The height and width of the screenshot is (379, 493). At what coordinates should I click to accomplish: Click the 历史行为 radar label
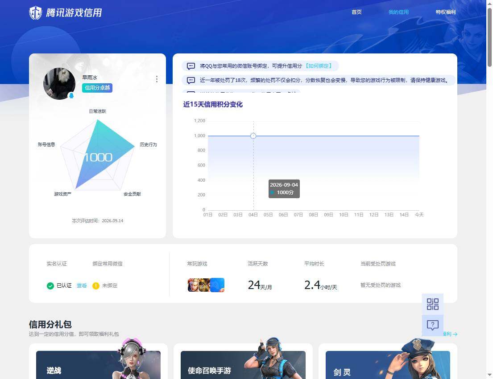pyautogui.click(x=149, y=145)
